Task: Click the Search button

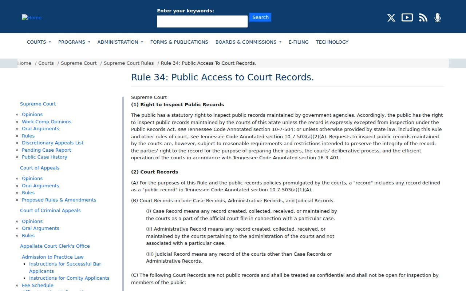Action: click(260, 17)
